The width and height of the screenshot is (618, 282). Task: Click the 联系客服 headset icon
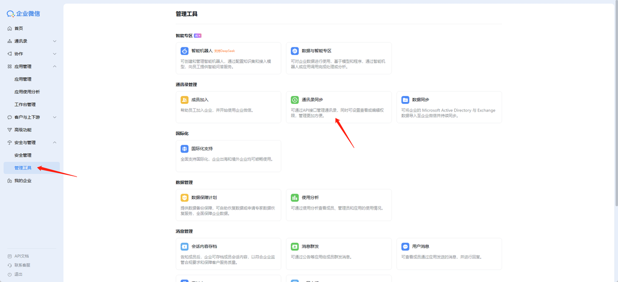pyautogui.click(x=10, y=265)
